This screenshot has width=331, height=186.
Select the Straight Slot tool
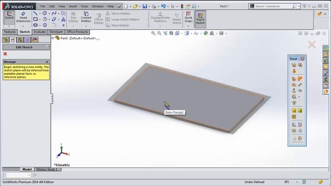[x=35, y=25]
